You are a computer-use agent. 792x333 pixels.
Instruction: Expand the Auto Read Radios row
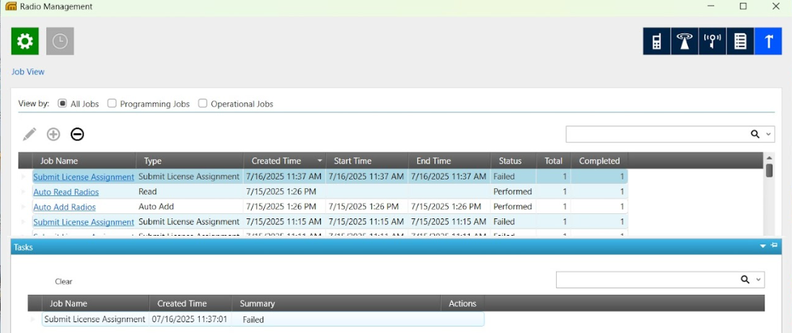[x=23, y=192]
